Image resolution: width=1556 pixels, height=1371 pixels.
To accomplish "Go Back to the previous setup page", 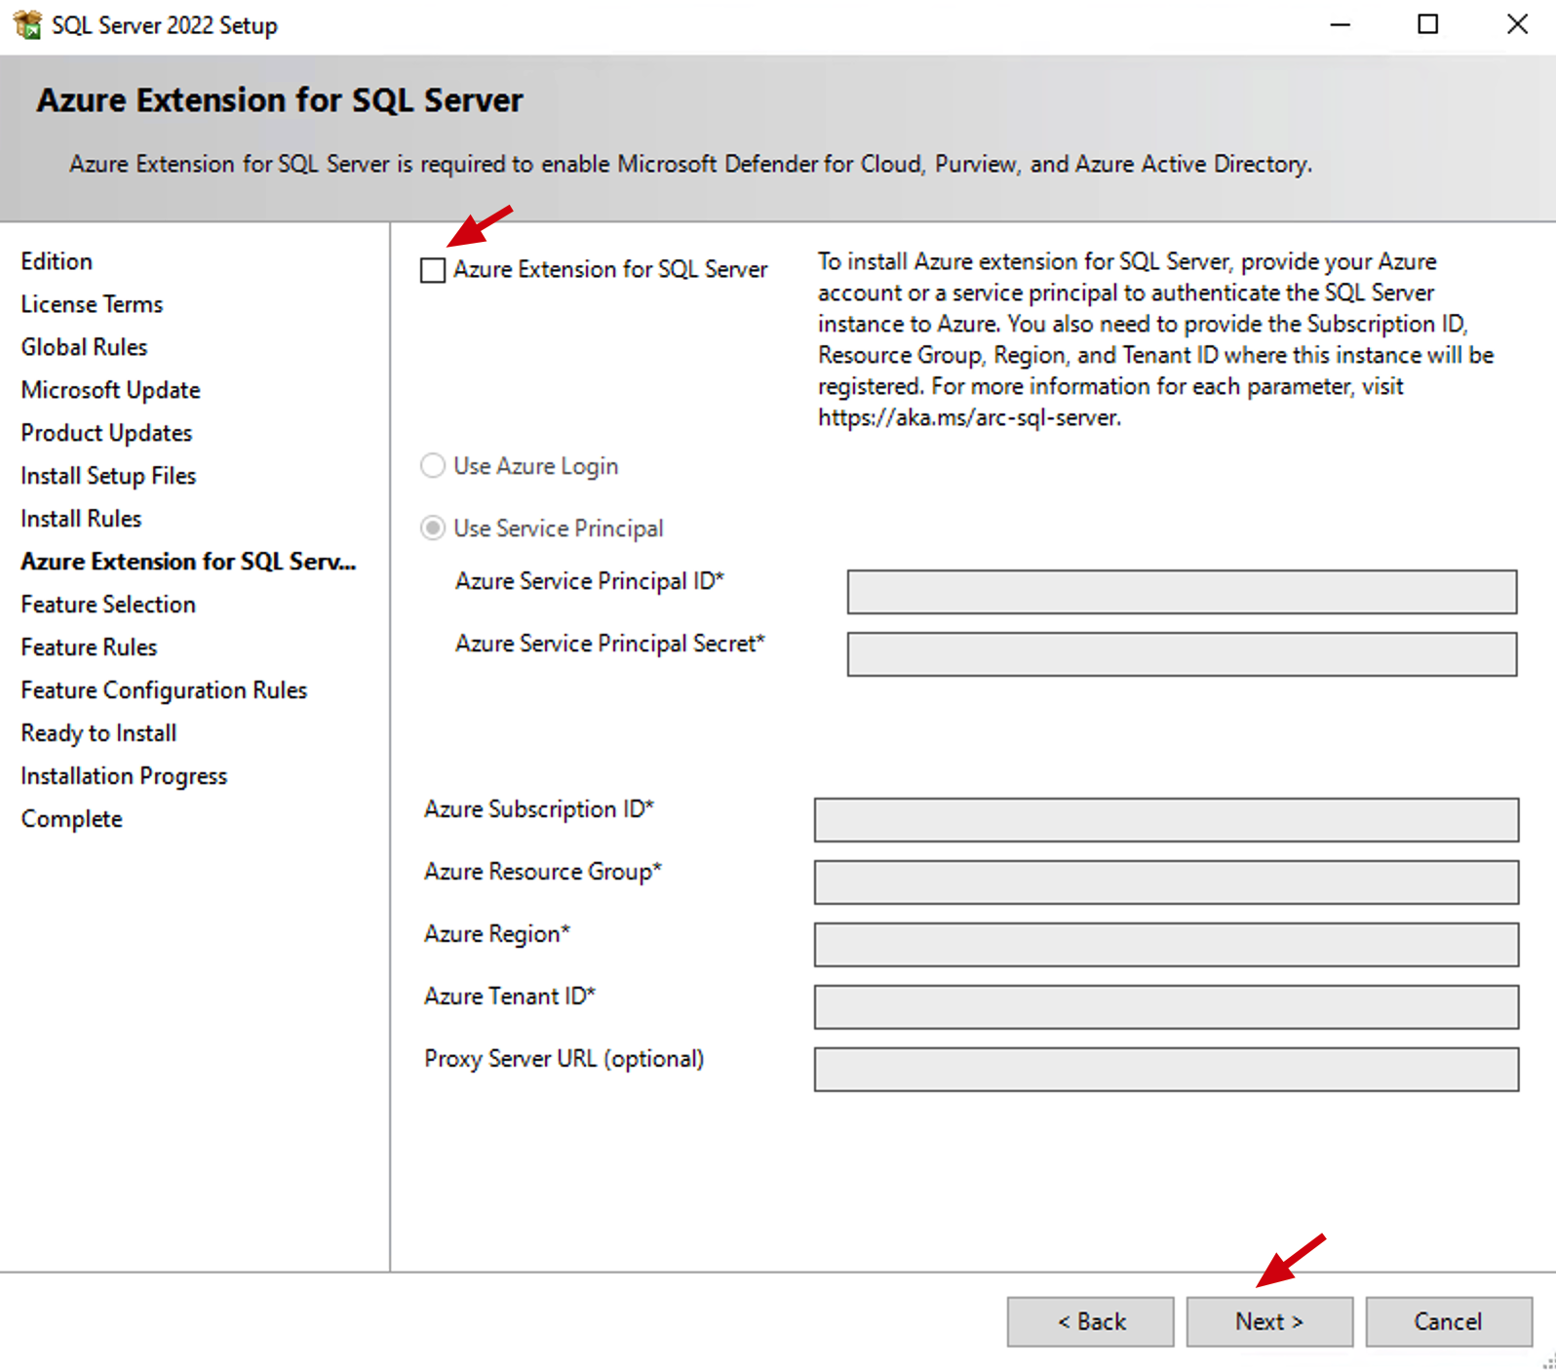I will (1090, 1321).
